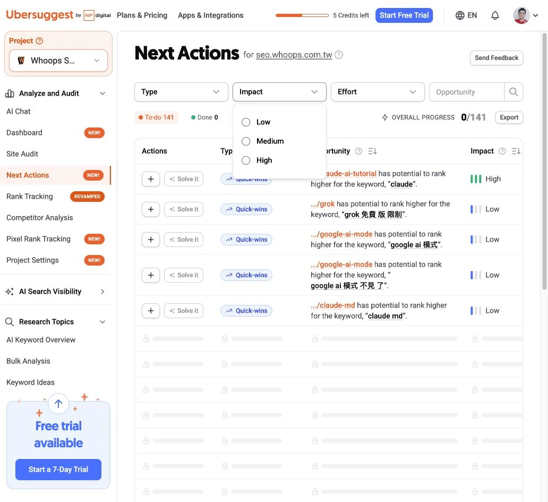The width and height of the screenshot is (548, 502).
Task: Open the account menu chevron
Action: coord(535,15)
